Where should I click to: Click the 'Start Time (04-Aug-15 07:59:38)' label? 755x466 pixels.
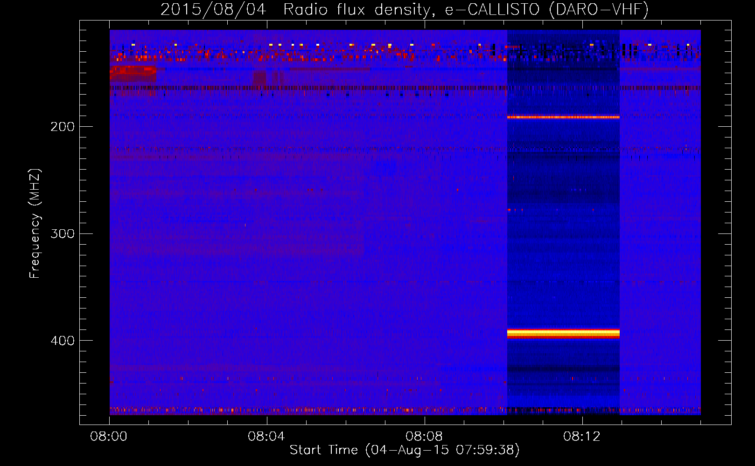tap(405, 450)
